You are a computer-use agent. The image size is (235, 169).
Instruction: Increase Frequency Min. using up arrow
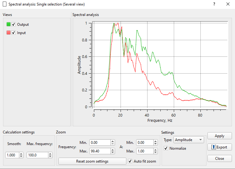click(x=113, y=141)
